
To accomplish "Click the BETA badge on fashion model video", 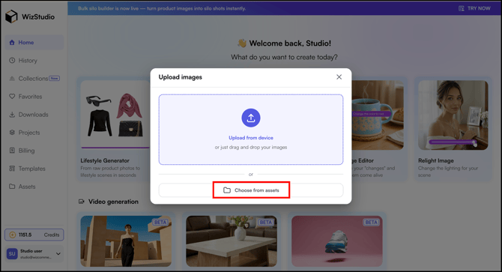I will click(160, 222).
